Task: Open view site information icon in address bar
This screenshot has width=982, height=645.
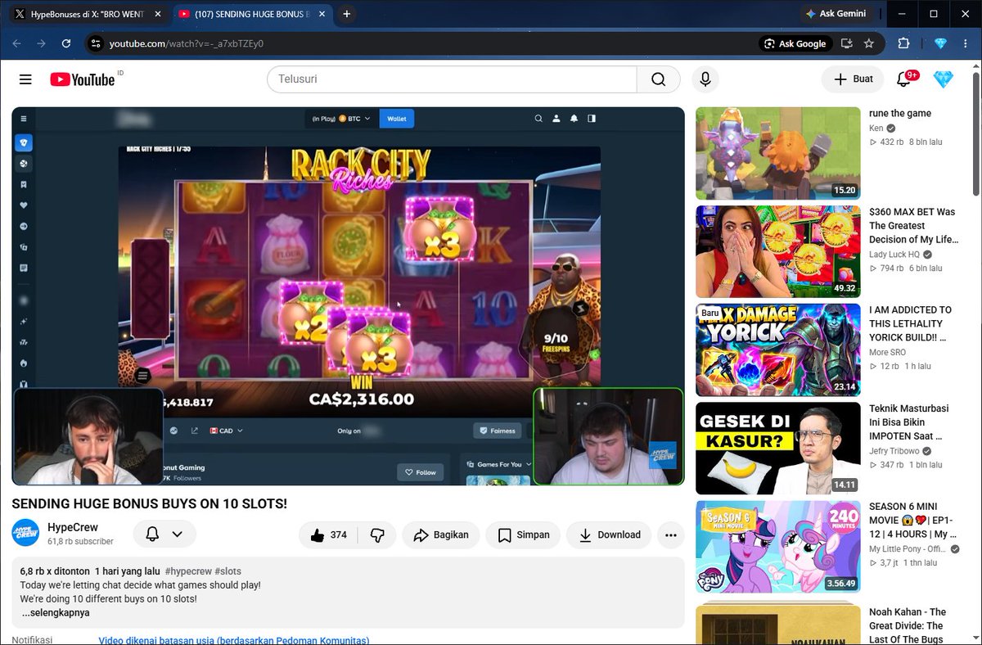Action: pos(95,43)
